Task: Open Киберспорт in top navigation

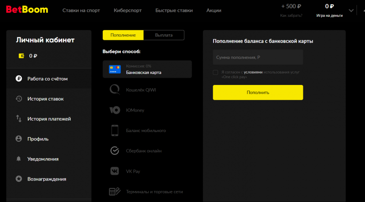Action: point(128,10)
